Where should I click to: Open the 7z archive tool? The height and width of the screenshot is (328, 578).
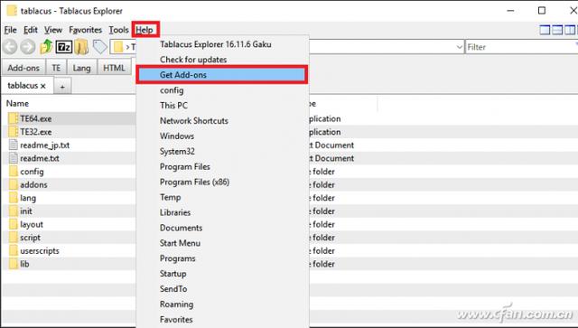64,47
